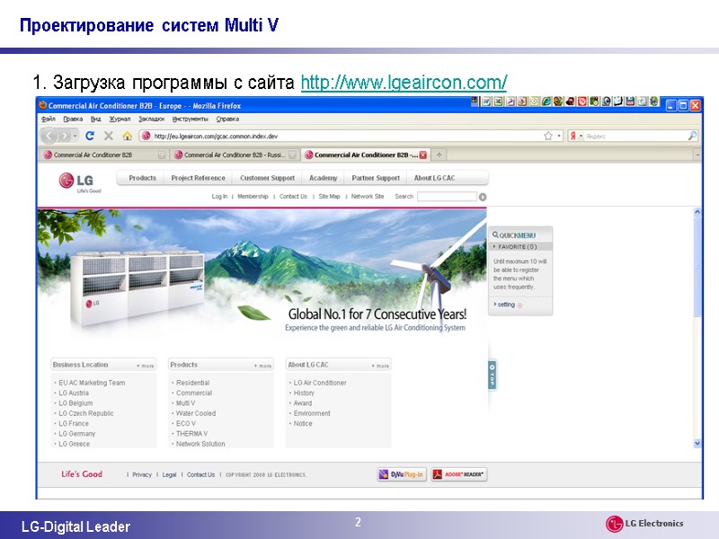Toggle the FAVORITE (0) panel in QUICKMENU
Image resolution: width=719 pixels, height=539 pixels.
(514, 247)
